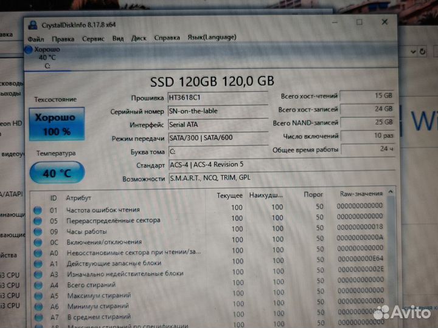Click the Порог column header
Image resolution: width=438 pixels, height=328 pixels.
[313, 194]
